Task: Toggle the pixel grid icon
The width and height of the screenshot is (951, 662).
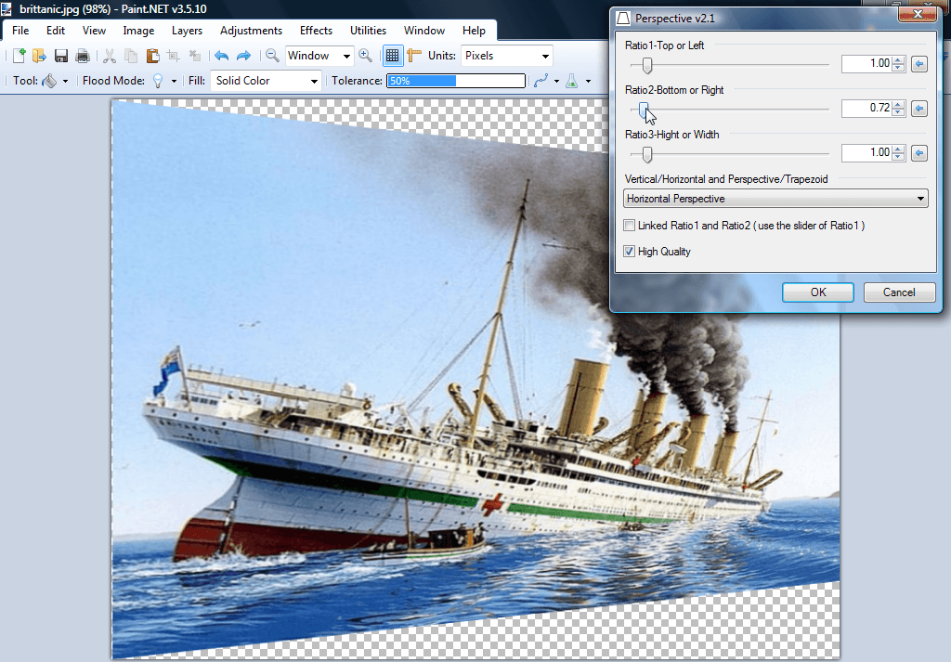Action: point(393,56)
